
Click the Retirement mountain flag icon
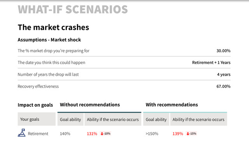22,133
